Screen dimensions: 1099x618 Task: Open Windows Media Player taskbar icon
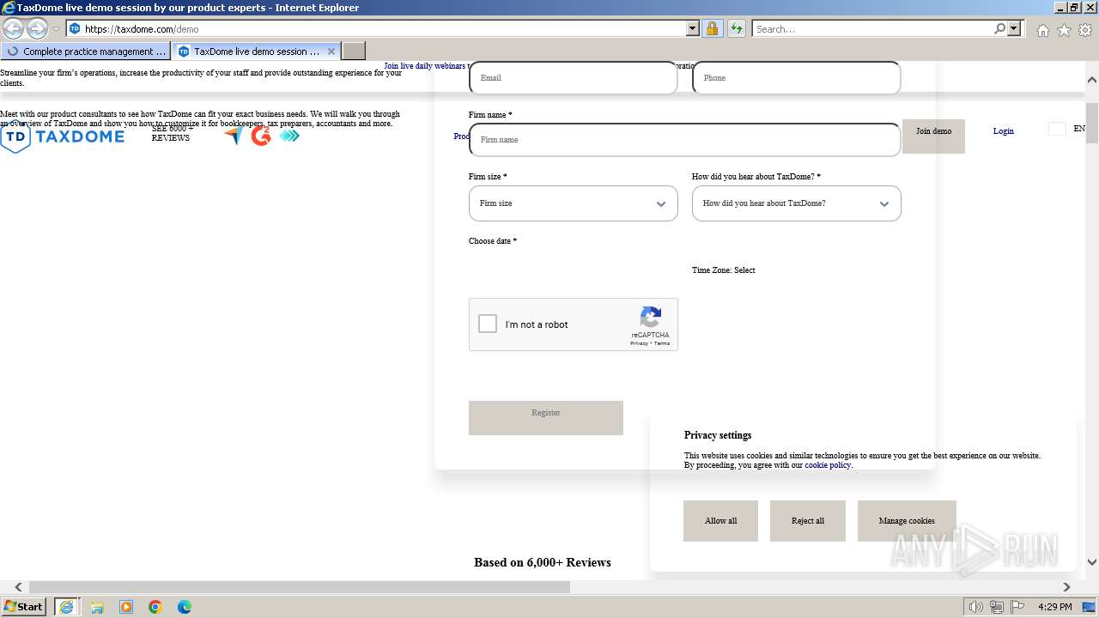[126, 607]
